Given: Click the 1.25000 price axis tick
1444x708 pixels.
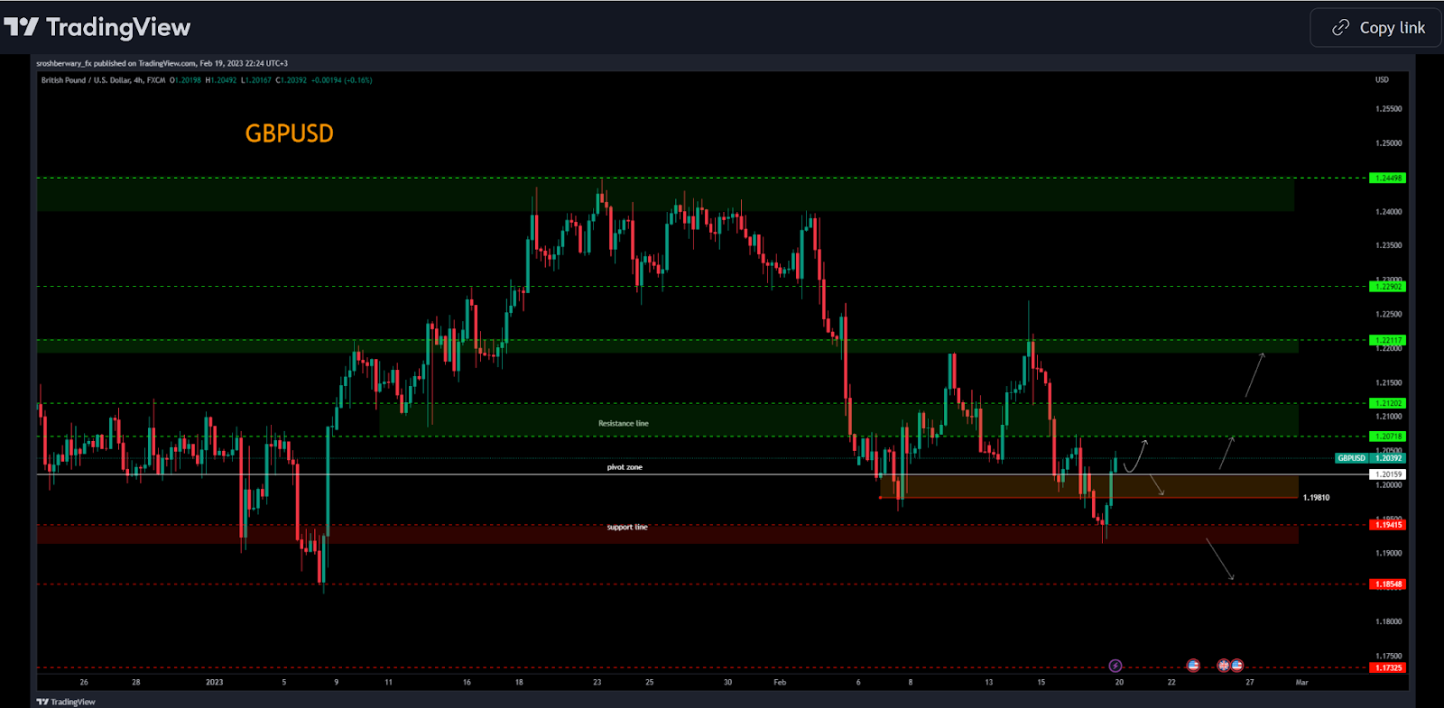Looking at the screenshot, I should tap(1389, 143).
